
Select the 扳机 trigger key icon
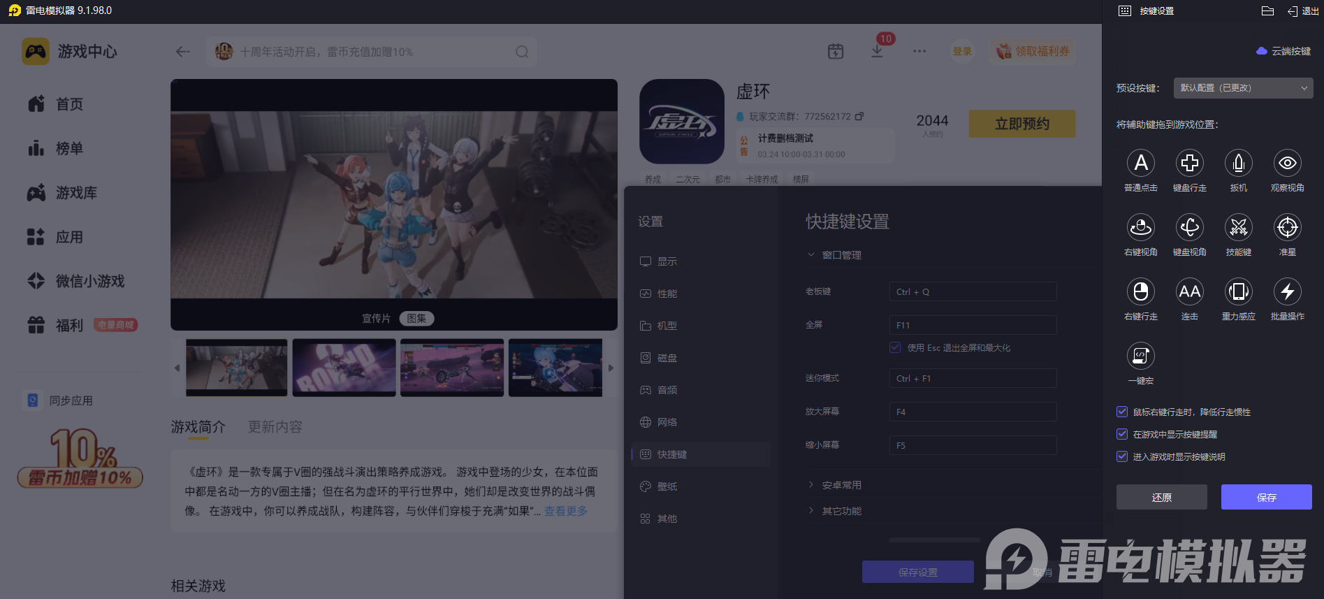click(1238, 164)
